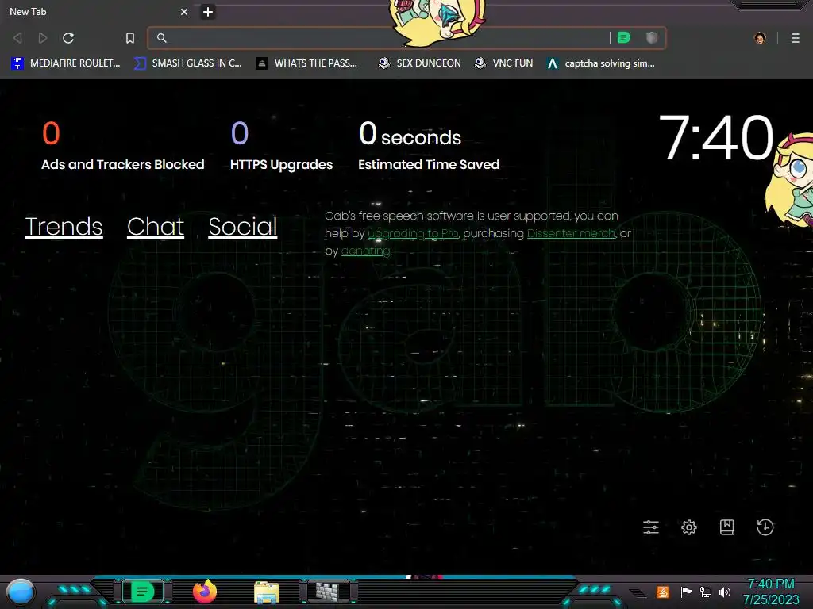Open the volume speaker tray icon
This screenshot has width=813, height=609.
coord(725,592)
